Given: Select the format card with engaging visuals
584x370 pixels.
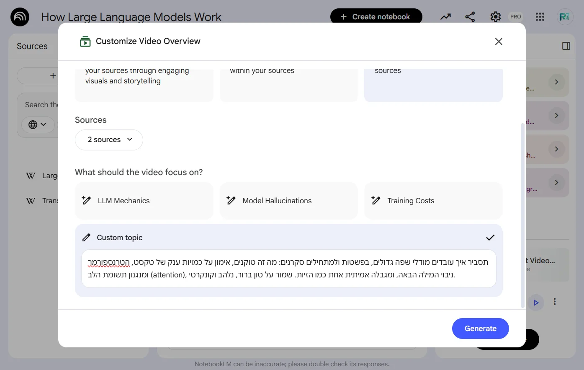Looking at the screenshot, I should (144, 85).
